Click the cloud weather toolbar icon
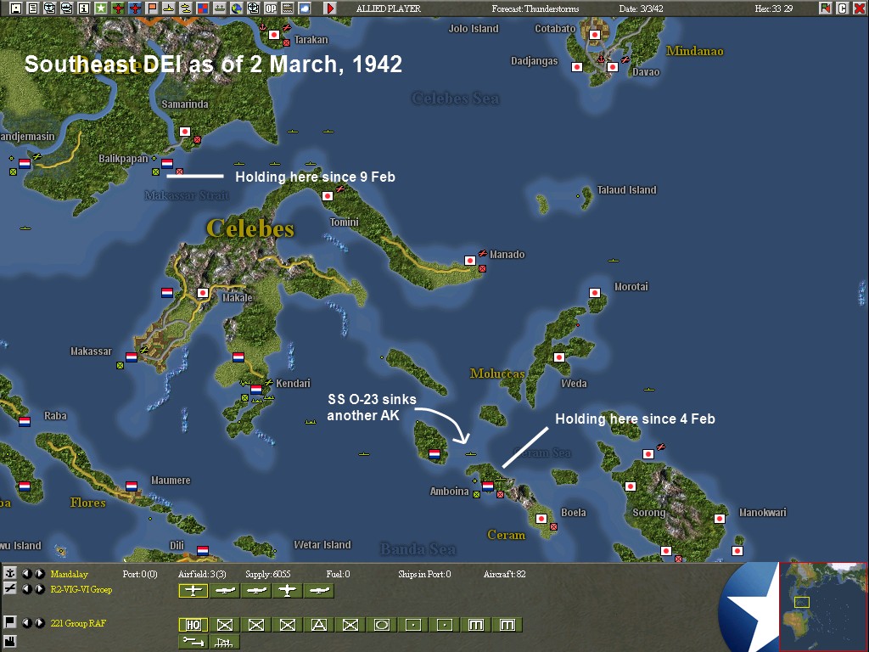 [305, 8]
